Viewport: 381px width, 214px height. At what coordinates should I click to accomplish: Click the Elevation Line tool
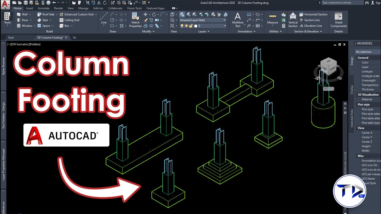click(x=310, y=26)
